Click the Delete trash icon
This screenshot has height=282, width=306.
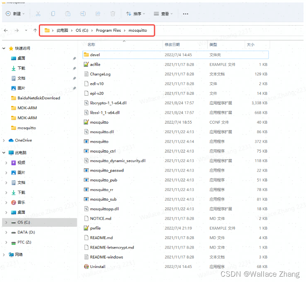[113, 14]
